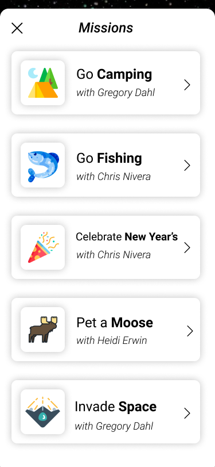215x467 pixels.
Task: Tap the Missions header title
Action: click(x=105, y=28)
